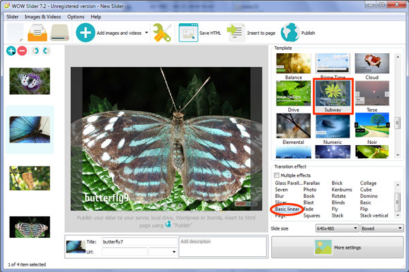Remove slide with the red minus icon
The width and height of the screenshot is (409, 272).
tap(22, 50)
